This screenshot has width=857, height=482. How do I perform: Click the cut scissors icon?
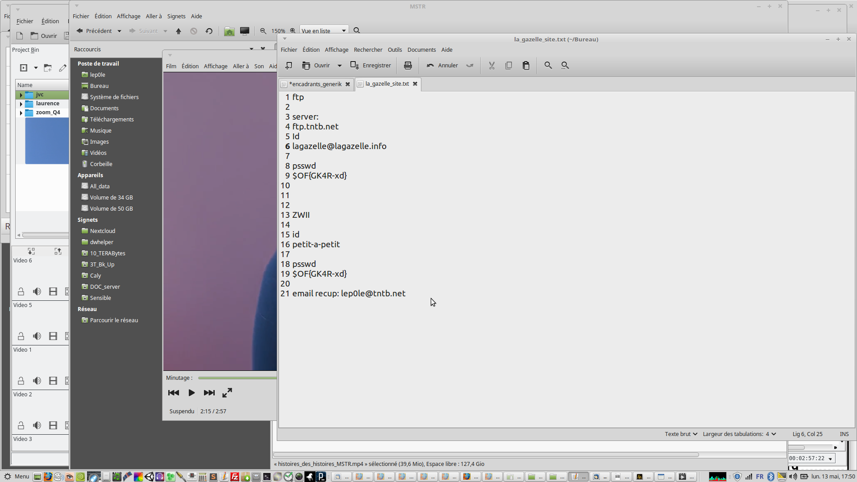(x=491, y=66)
